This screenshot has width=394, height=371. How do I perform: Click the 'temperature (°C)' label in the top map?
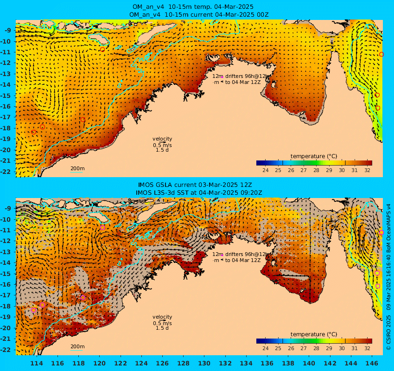coord(314,156)
